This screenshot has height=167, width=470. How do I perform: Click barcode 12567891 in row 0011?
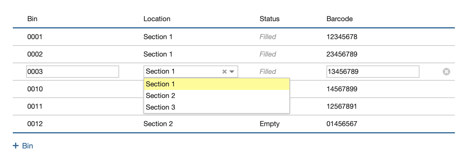tap(342, 106)
